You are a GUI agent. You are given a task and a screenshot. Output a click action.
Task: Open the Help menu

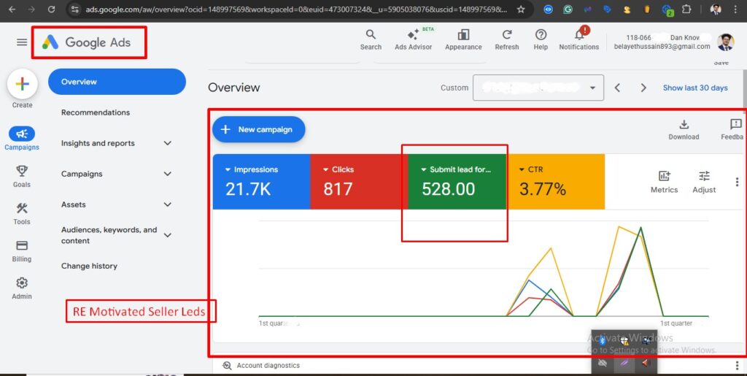click(x=541, y=39)
